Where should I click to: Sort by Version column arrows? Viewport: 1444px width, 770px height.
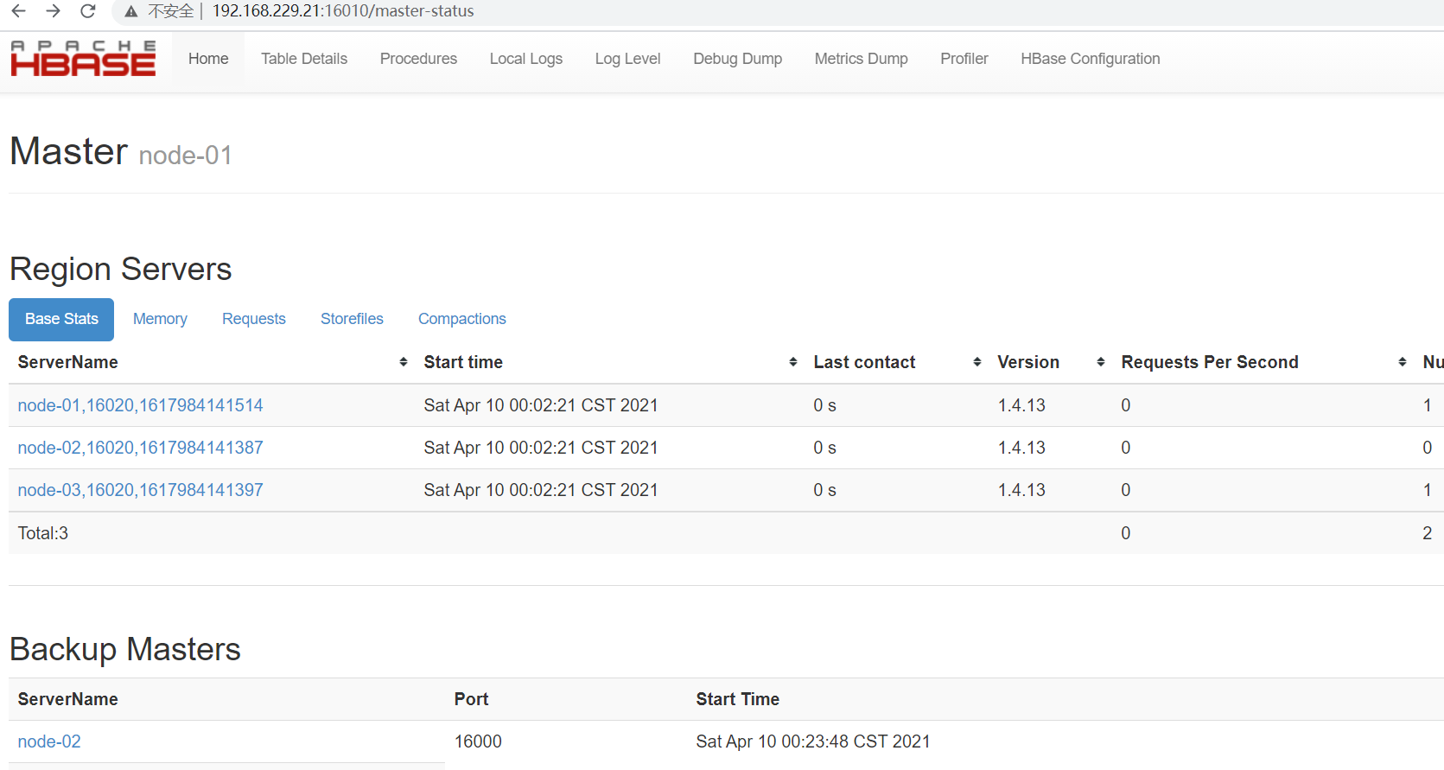1100,362
